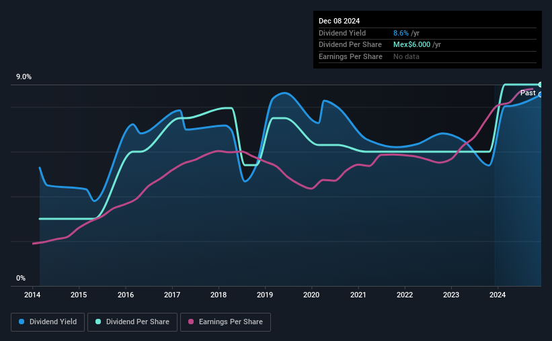Click the Dividend Per Share tooltip row label

(350, 45)
